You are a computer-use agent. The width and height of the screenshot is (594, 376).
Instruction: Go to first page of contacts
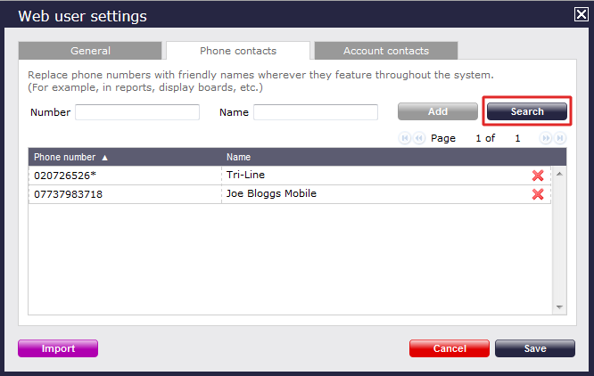click(x=406, y=138)
